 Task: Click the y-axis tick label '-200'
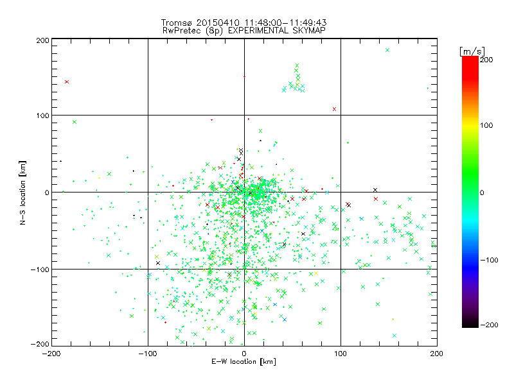[40, 344]
